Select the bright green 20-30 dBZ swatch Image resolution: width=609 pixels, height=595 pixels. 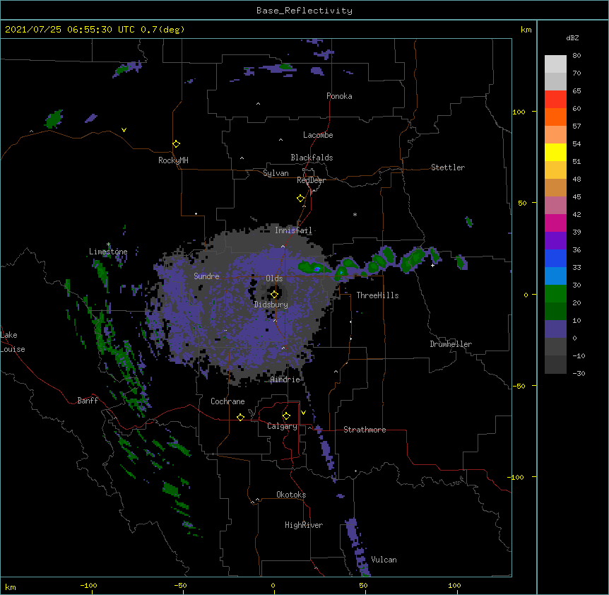coord(555,294)
